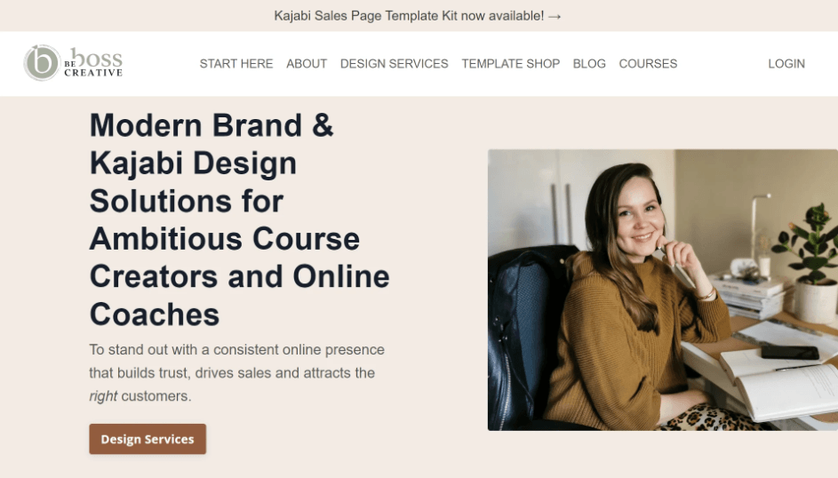Click the circular green "b" logo icon

pyautogui.click(x=42, y=62)
